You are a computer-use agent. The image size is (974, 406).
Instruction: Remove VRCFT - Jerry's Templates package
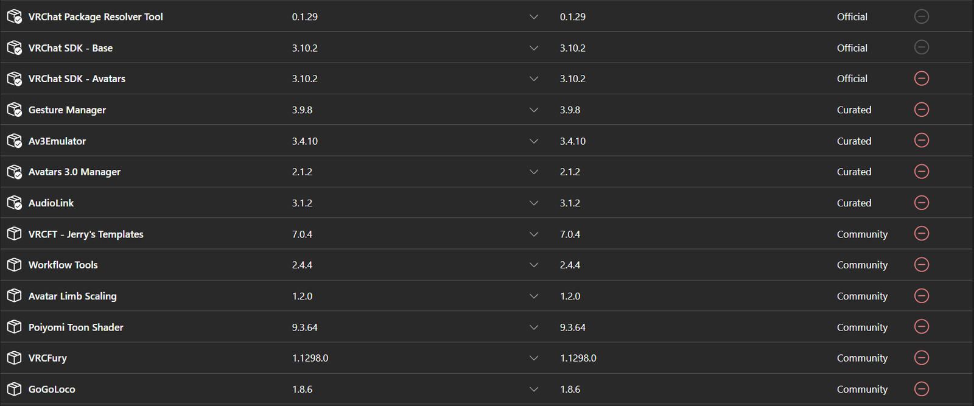tap(922, 234)
